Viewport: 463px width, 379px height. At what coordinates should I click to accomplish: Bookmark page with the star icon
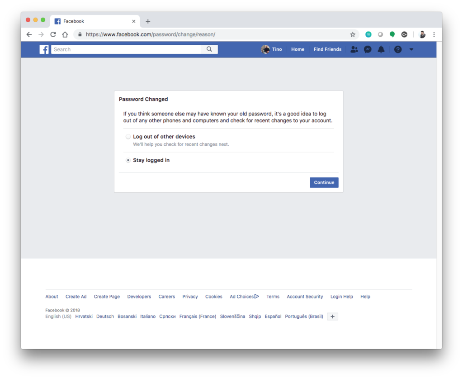coord(353,34)
